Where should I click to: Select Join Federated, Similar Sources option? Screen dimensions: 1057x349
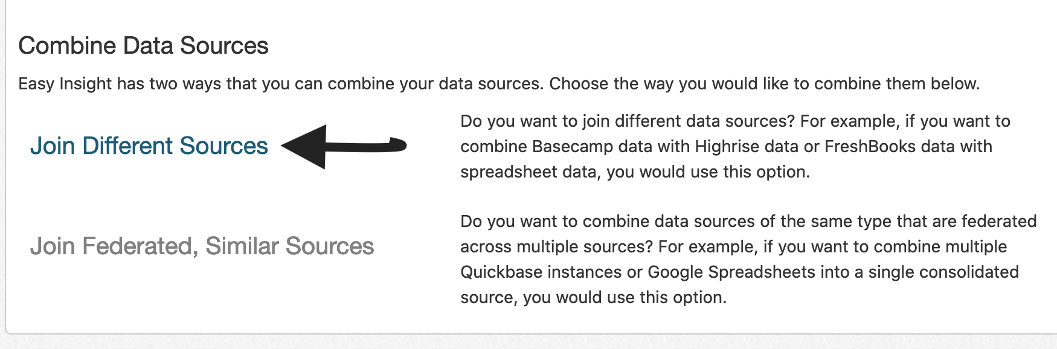[202, 246]
